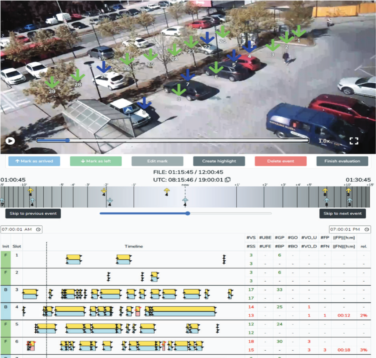
Task: Change the 1.0x playback speed
Action: (324, 141)
